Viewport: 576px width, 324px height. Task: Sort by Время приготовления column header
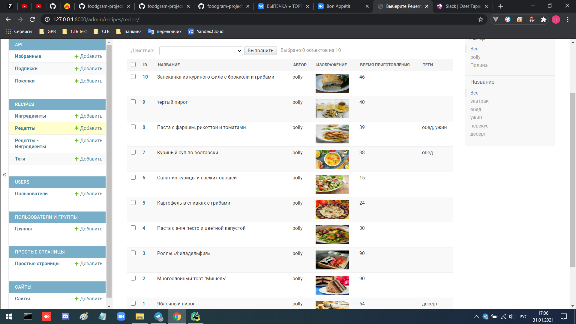(385, 65)
